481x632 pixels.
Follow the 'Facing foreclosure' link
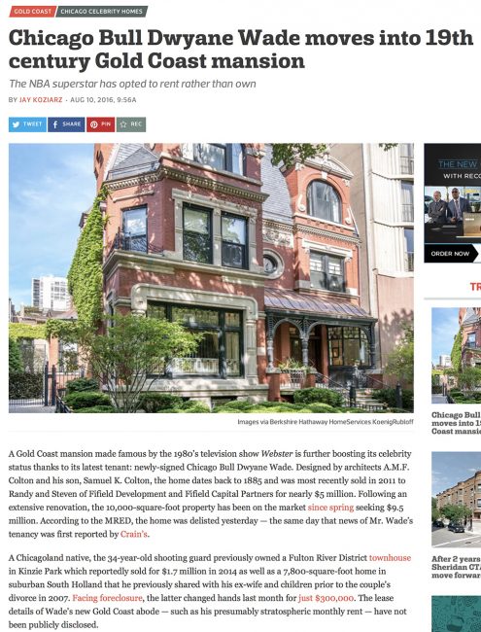pos(107,598)
